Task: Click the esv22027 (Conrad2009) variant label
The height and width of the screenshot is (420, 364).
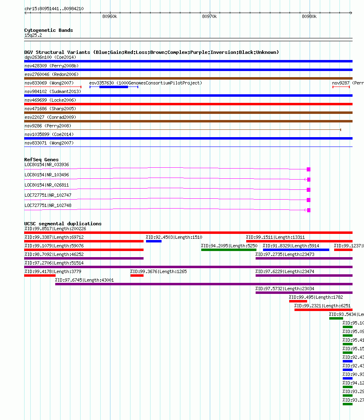Action: click(50, 117)
